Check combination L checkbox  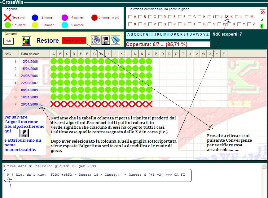(237, 17)
